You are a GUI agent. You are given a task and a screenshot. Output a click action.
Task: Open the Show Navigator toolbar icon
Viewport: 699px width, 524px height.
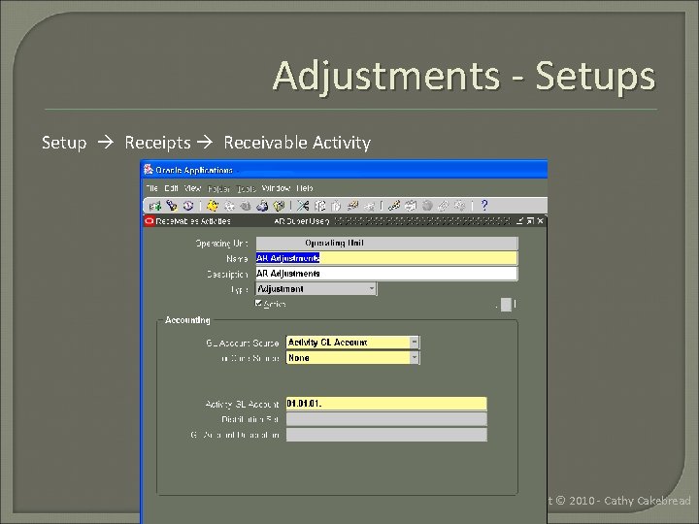pyautogui.click(x=188, y=206)
